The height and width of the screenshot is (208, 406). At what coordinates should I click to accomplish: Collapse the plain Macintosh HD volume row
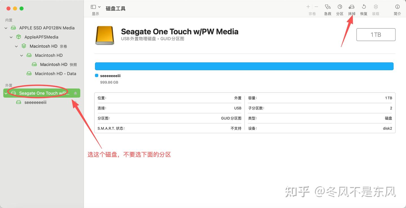tap(22, 55)
